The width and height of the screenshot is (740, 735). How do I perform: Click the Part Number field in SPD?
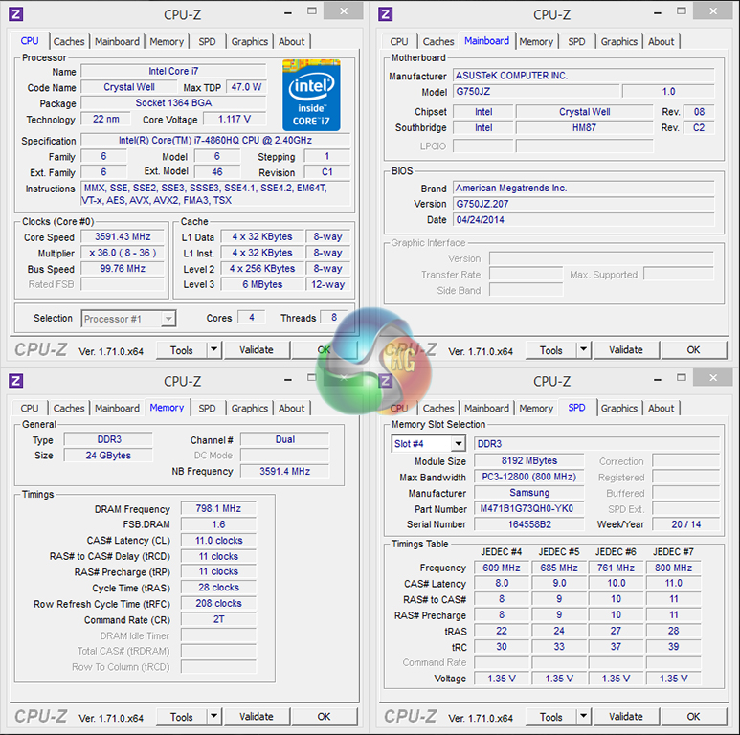coord(528,509)
